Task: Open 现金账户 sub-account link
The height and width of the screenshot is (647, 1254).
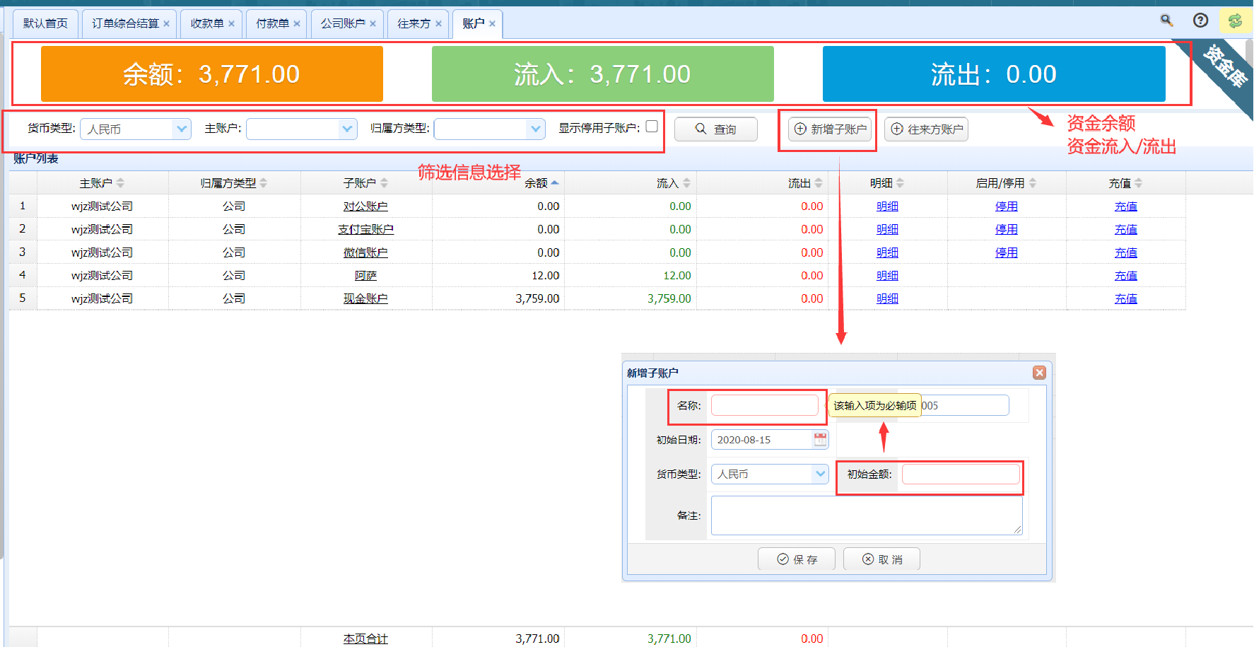Action: point(365,298)
